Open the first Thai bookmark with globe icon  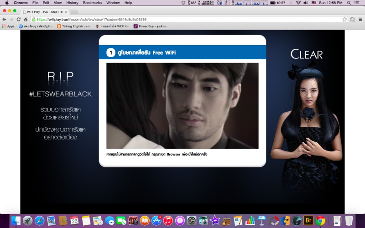pos(36,26)
